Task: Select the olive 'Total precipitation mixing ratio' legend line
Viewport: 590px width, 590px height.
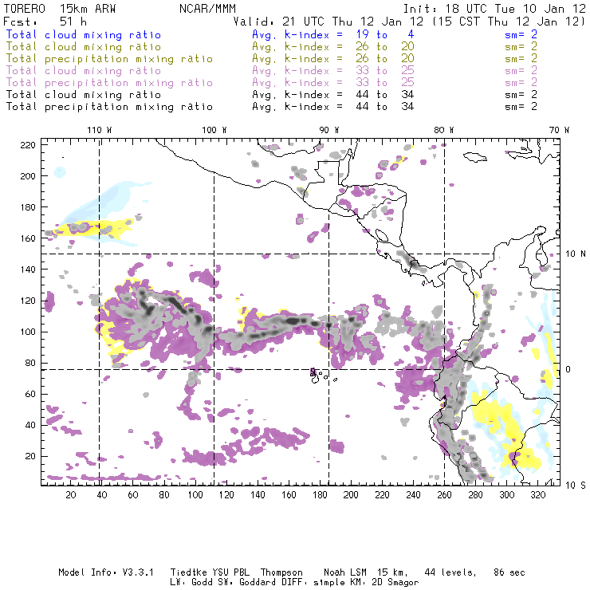Action: [109, 59]
